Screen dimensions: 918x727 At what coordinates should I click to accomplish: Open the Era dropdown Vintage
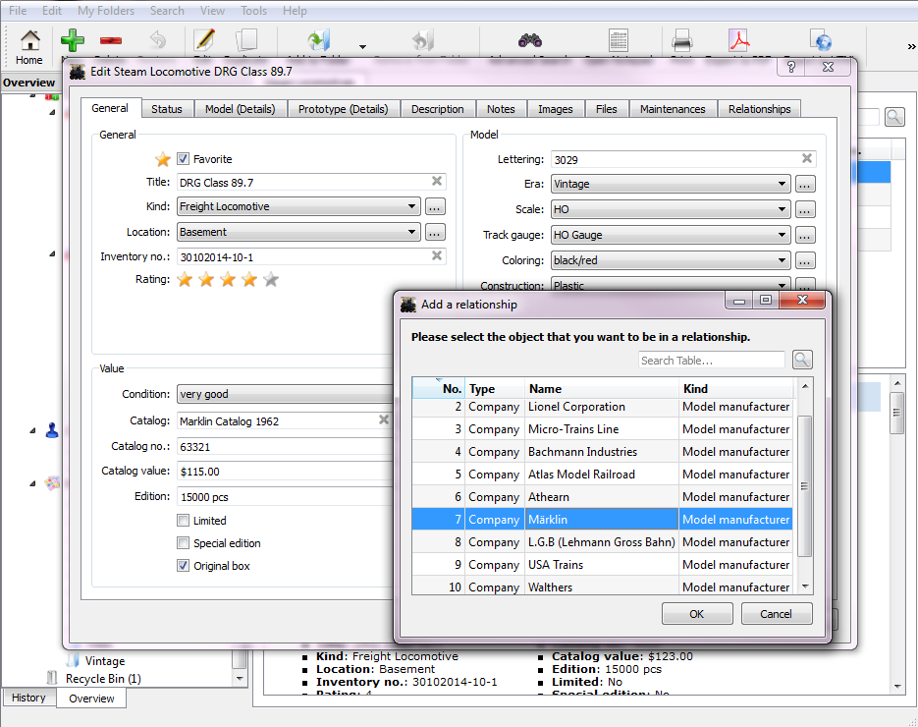[x=671, y=184]
